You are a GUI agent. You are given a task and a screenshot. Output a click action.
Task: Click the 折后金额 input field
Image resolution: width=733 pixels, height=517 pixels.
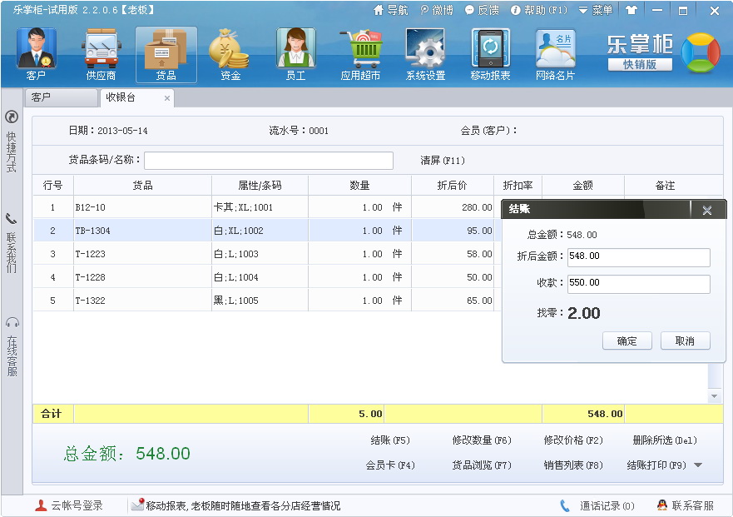coord(639,257)
